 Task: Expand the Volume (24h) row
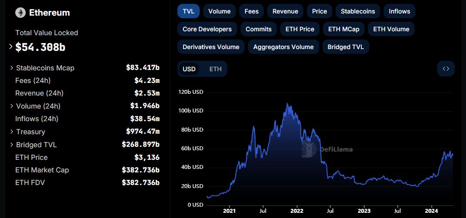tap(12, 106)
